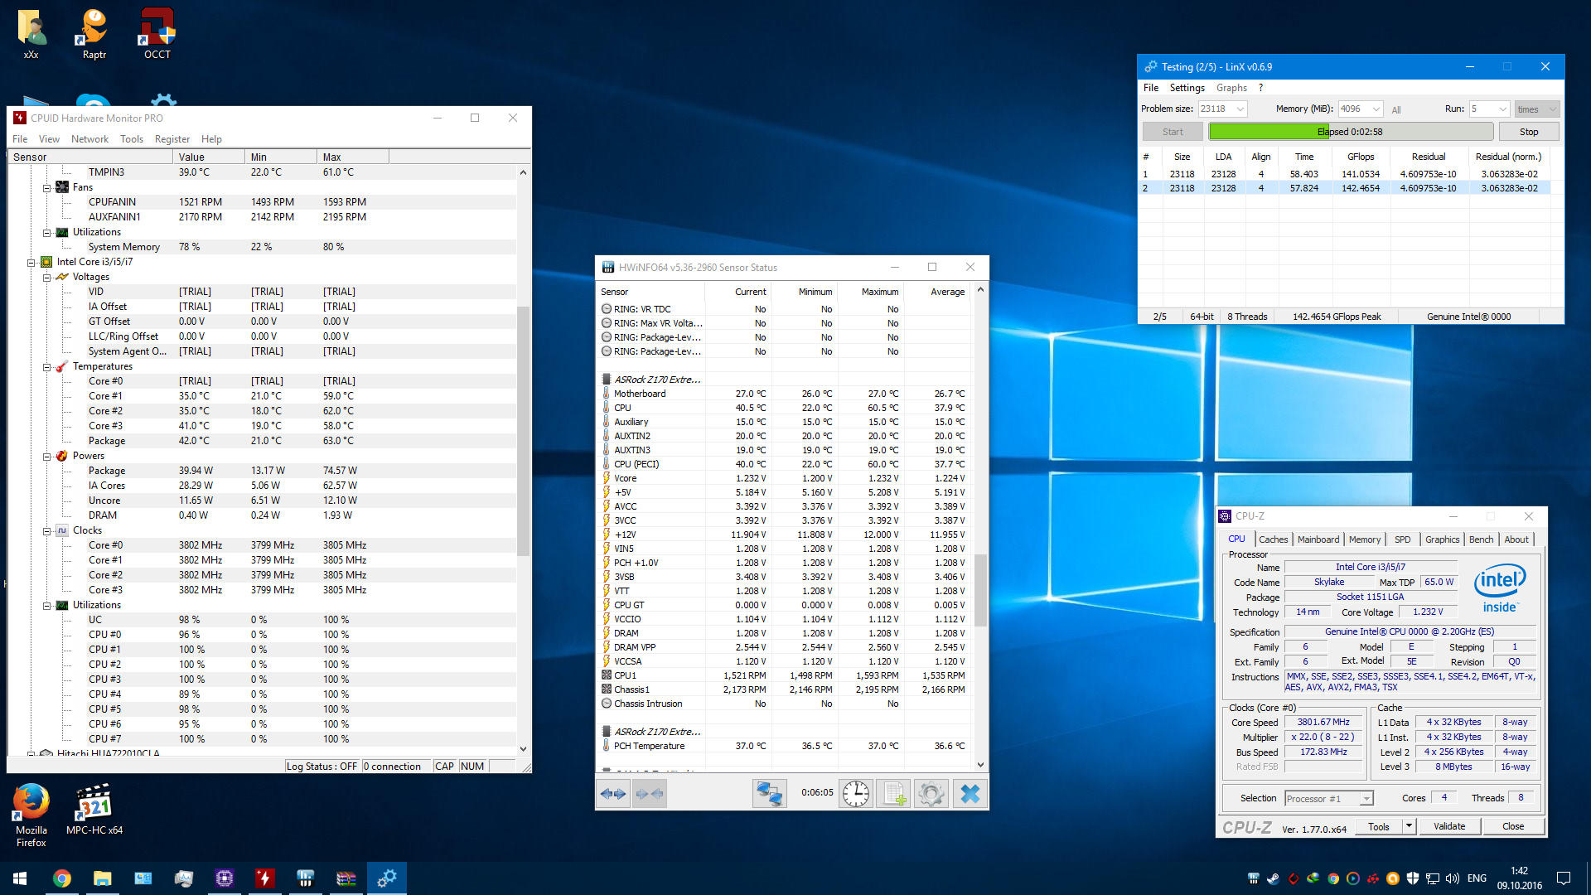
Task: Close sensors with blue X icon
Action: (970, 794)
